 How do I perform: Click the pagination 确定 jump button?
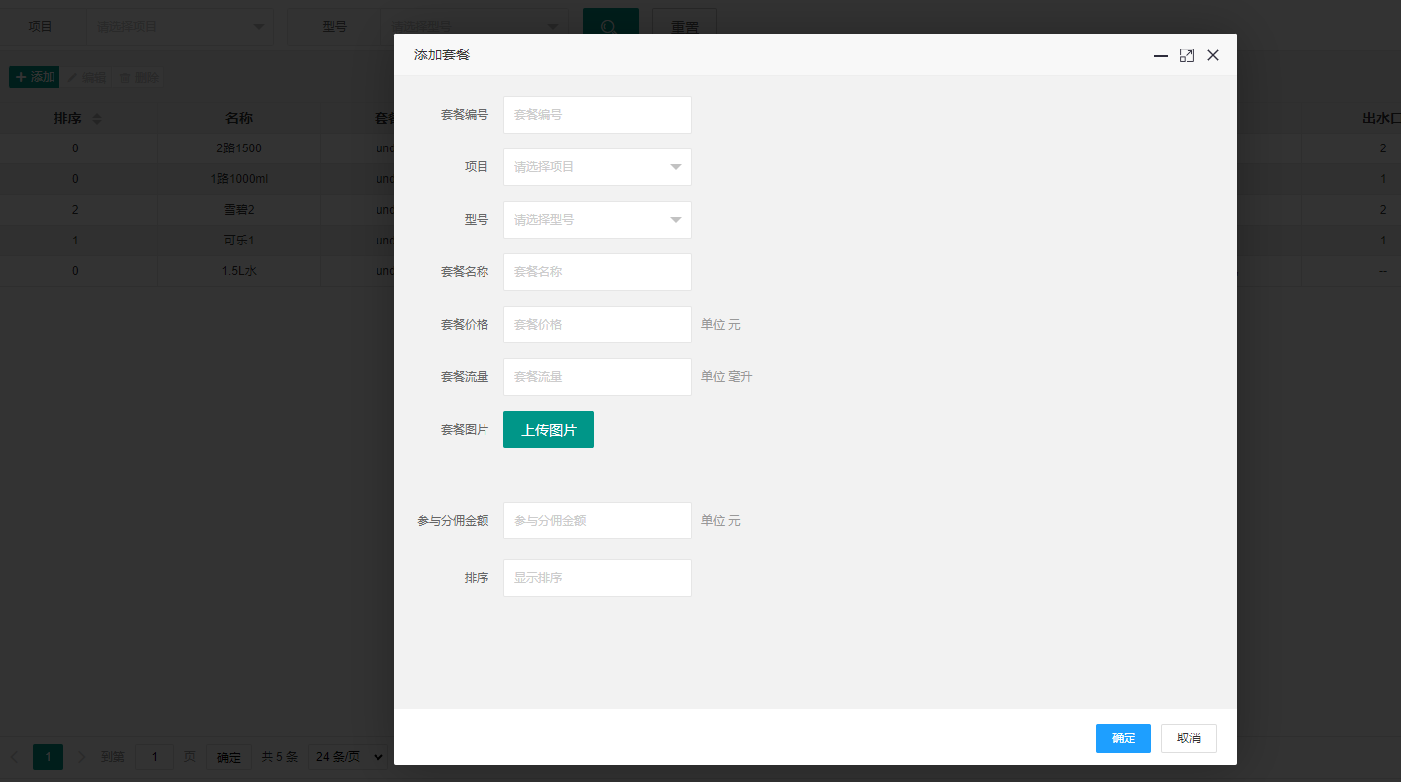(x=229, y=757)
